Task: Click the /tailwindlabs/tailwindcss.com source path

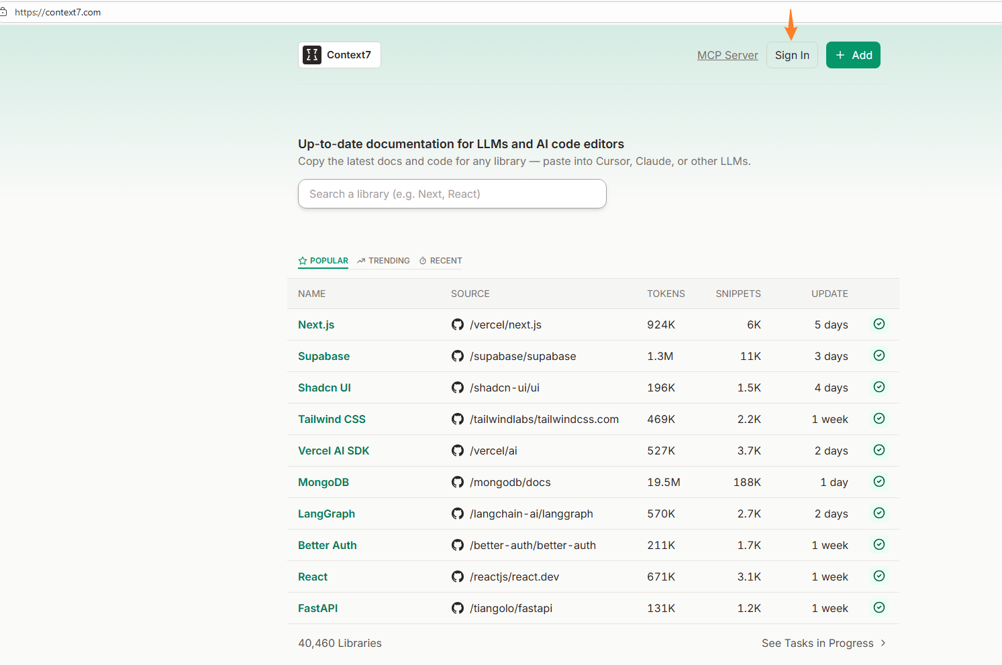Action: (x=544, y=419)
